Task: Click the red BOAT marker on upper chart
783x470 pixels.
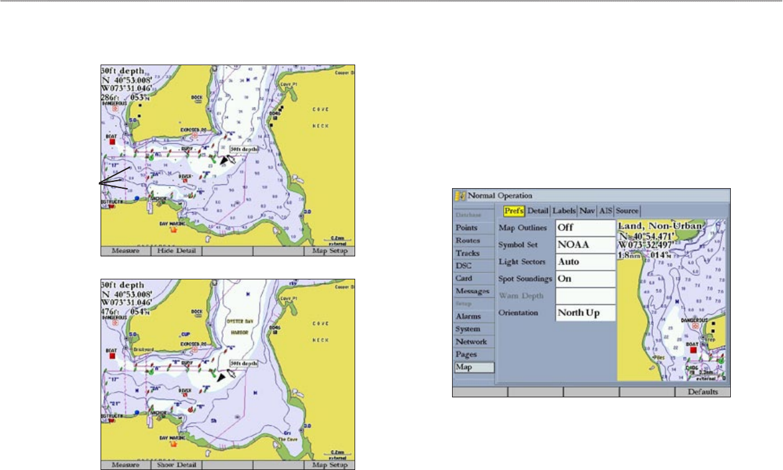Action: 112,142
